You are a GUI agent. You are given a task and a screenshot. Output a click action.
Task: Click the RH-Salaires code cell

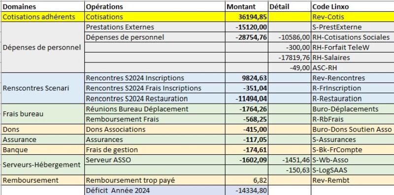point(352,57)
